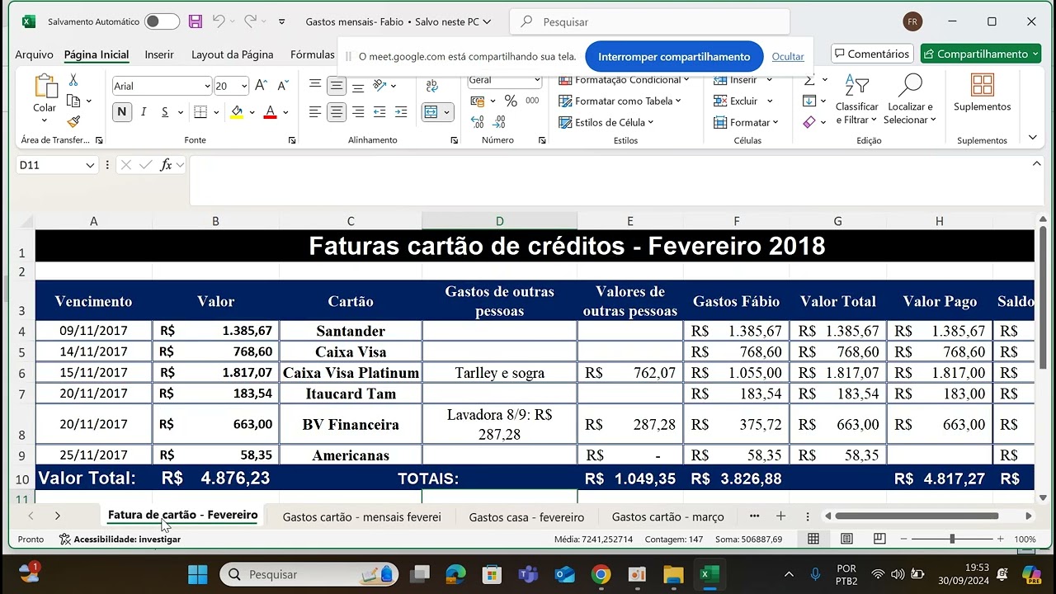Screen dimensions: 1056x594
Task: Switch to Gastos cartão - março sheet
Action: [x=668, y=517]
